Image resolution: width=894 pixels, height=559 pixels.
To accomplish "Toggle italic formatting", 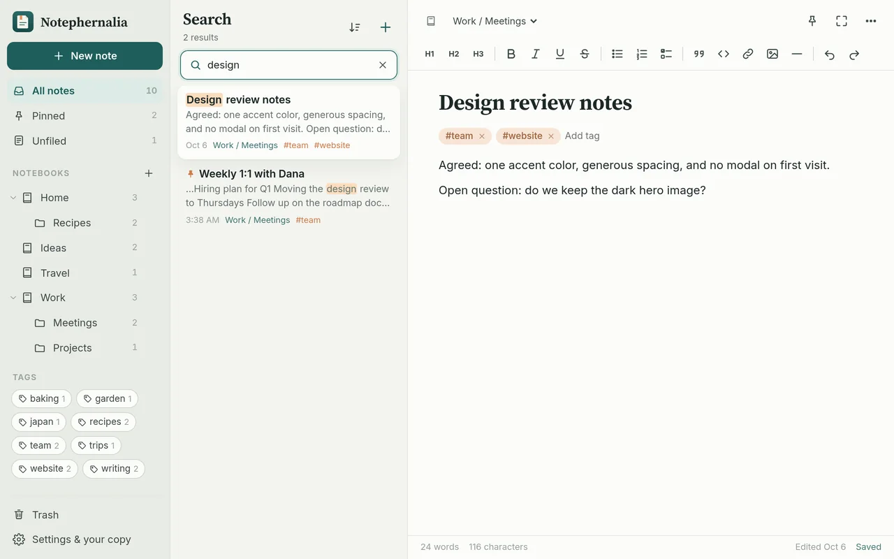I will click(536, 54).
